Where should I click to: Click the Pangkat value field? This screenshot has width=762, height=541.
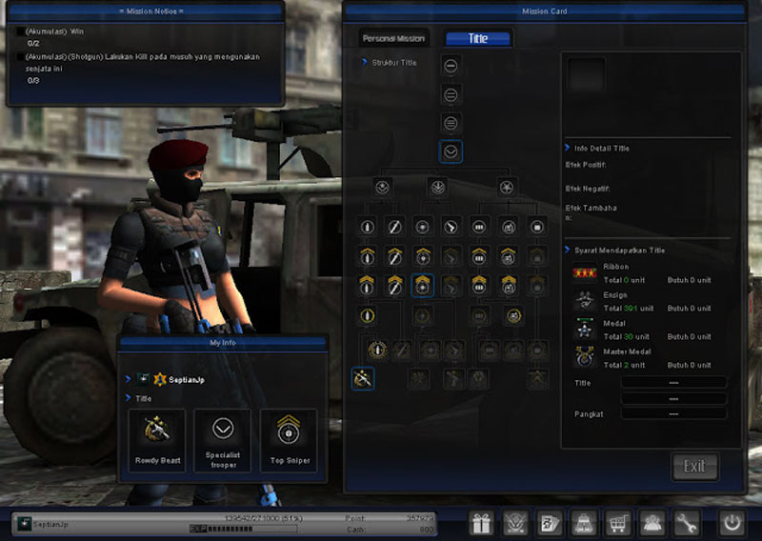[x=673, y=414]
